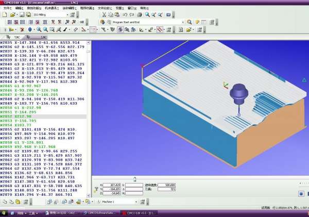The image size is (309, 217).
Task: Select NC line N2845 G1 X-92.967
Action: 21,86
